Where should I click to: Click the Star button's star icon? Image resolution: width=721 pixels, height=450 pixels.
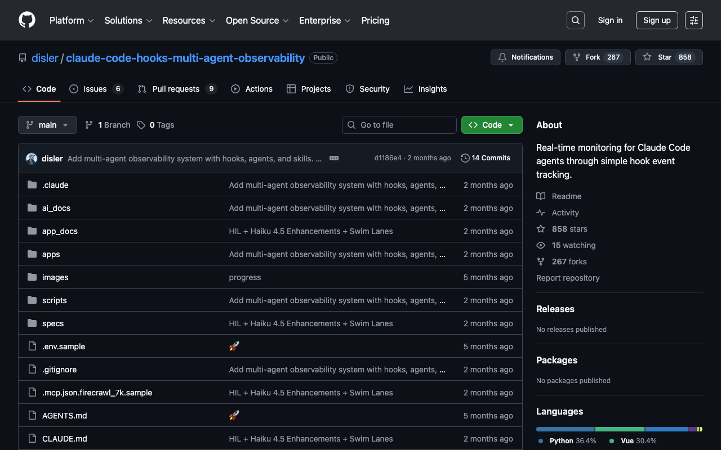click(x=647, y=57)
